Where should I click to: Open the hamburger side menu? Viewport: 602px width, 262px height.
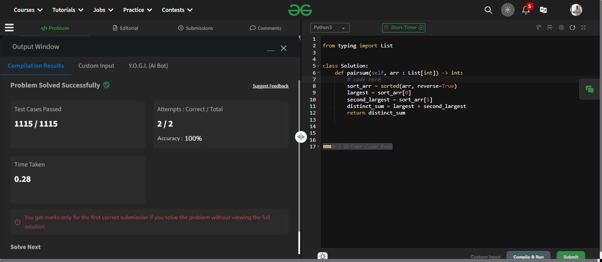[9, 28]
